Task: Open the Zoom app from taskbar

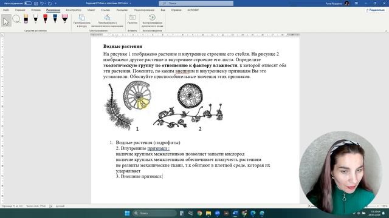Action: click(x=218, y=213)
